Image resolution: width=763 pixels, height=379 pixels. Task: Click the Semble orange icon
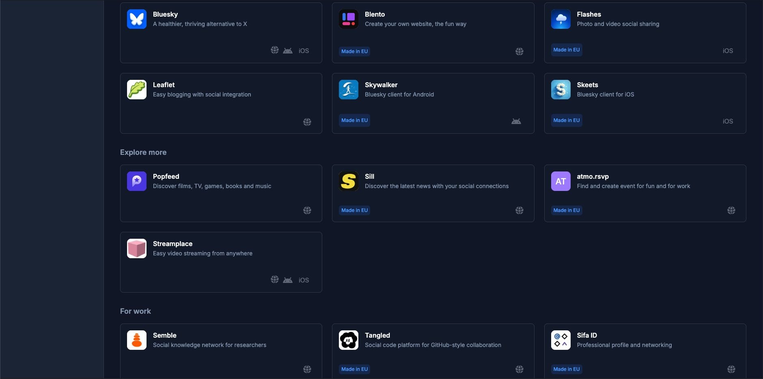(x=137, y=340)
